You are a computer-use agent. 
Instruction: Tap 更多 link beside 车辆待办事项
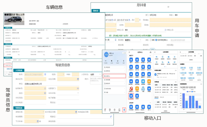pyautogui.click(x=176, y=70)
